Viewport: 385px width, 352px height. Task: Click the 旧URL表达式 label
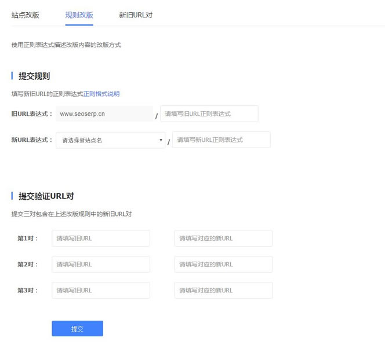click(x=32, y=113)
